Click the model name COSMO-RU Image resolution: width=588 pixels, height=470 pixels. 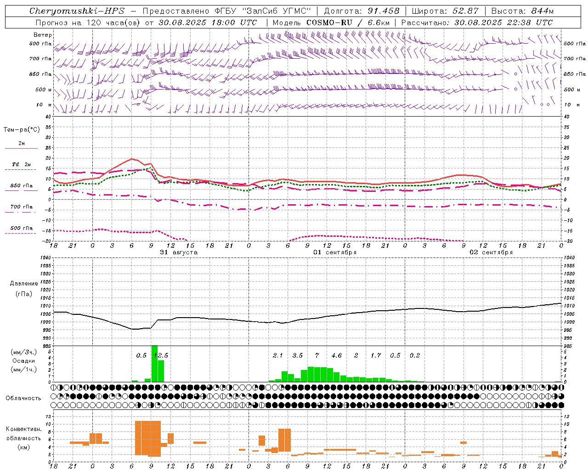pyautogui.click(x=329, y=22)
